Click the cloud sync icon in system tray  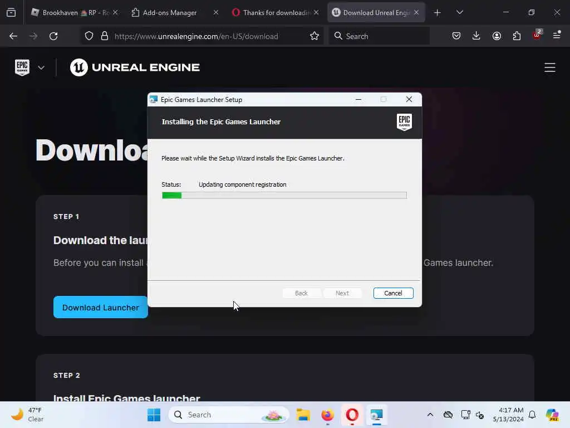[448, 415]
